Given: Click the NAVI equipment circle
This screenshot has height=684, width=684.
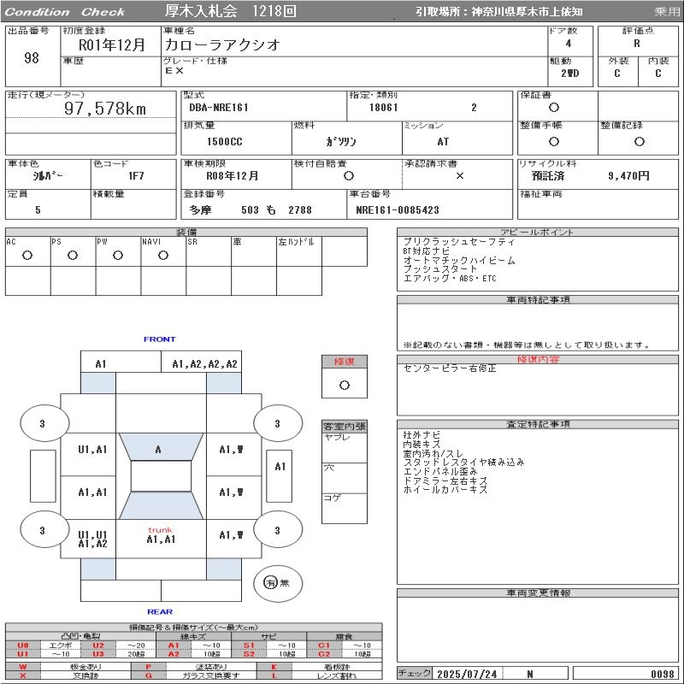Looking at the screenshot, I should coord(163,256).
